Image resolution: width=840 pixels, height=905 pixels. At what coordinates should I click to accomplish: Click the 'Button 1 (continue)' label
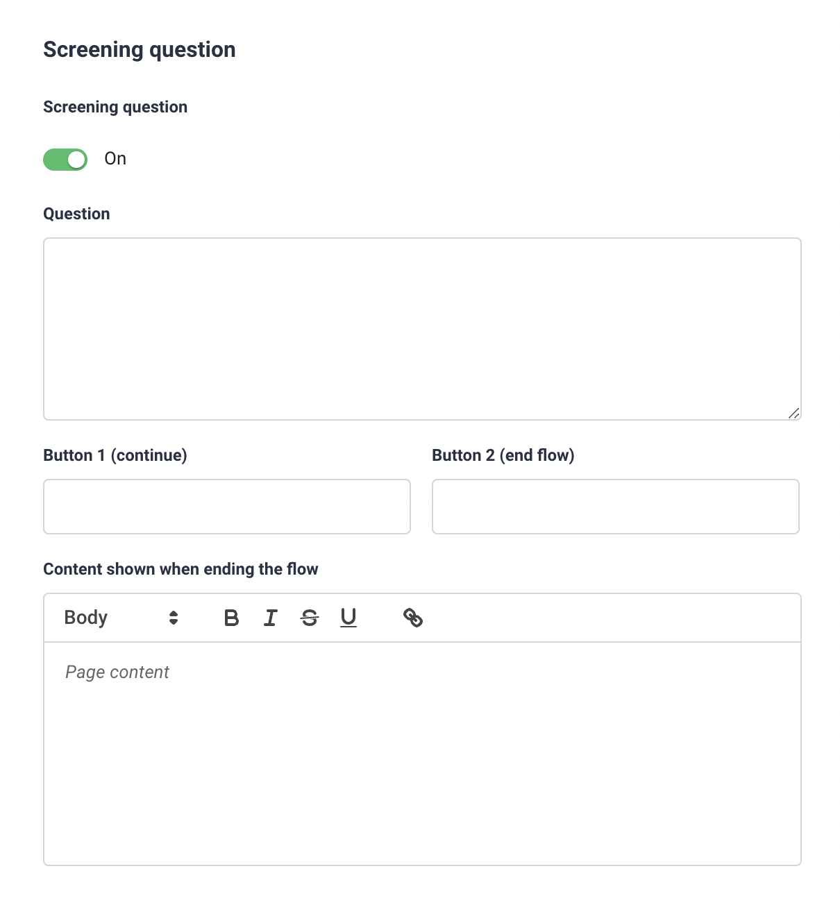pyautogui.click(x=115, y=455)
